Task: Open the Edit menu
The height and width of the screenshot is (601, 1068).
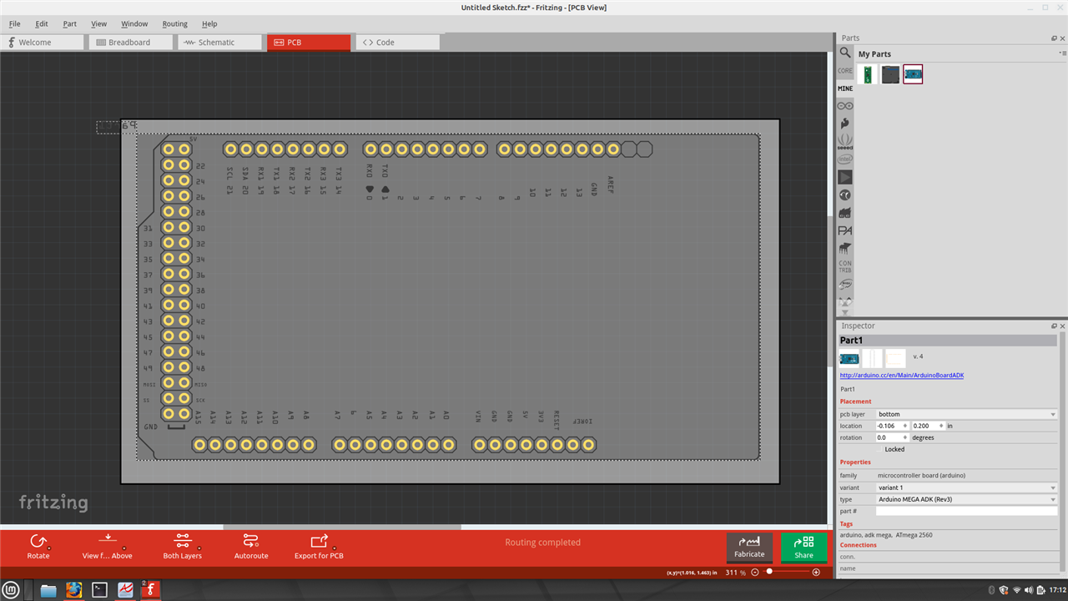Action: 42,23
